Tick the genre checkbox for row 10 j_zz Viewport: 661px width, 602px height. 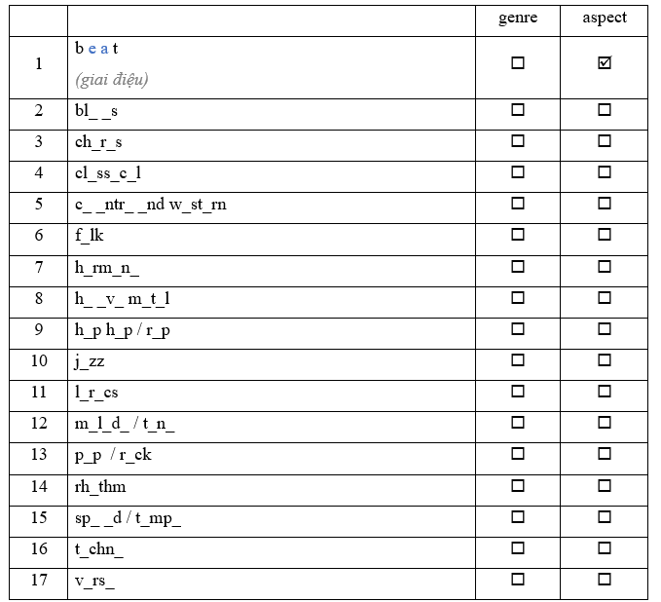coord(518,360)
